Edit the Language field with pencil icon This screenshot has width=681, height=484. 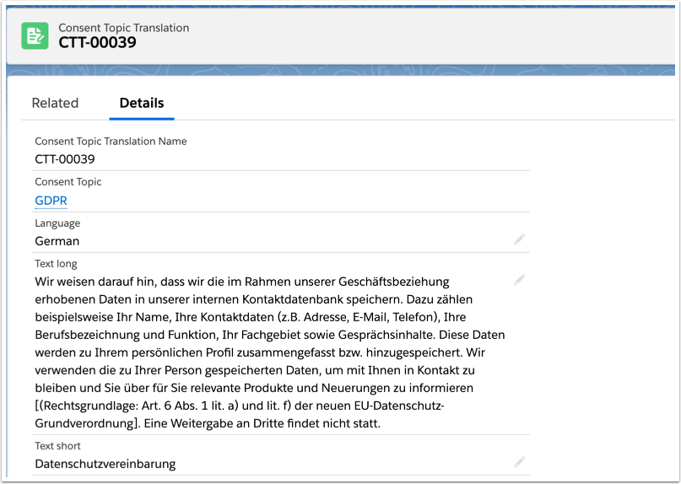519,240
